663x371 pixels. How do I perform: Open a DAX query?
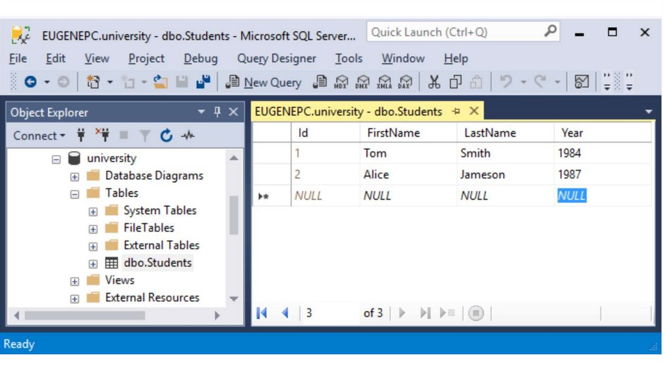(x=405, y=81)
